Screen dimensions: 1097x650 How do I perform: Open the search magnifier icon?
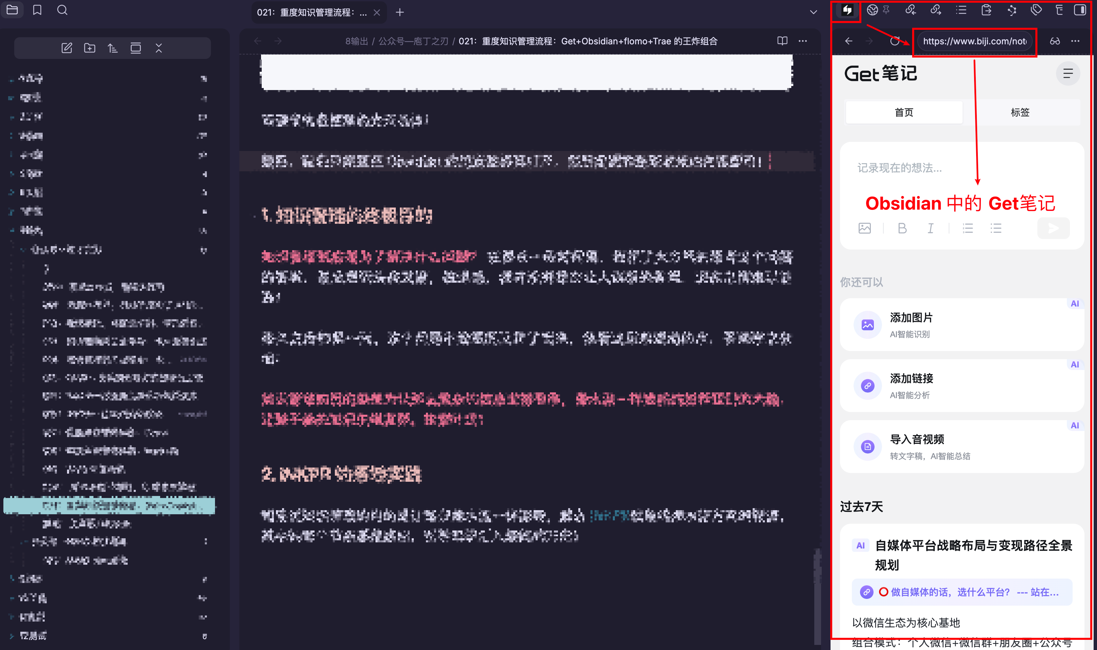pyautogui.click(x=62, y=10)
